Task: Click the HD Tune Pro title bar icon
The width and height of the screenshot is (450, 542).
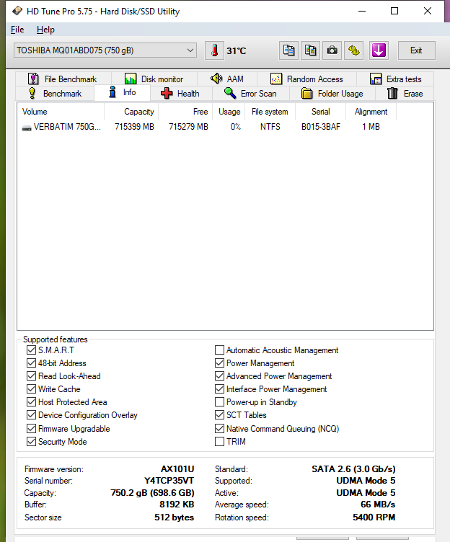Action: coord(17,11)
